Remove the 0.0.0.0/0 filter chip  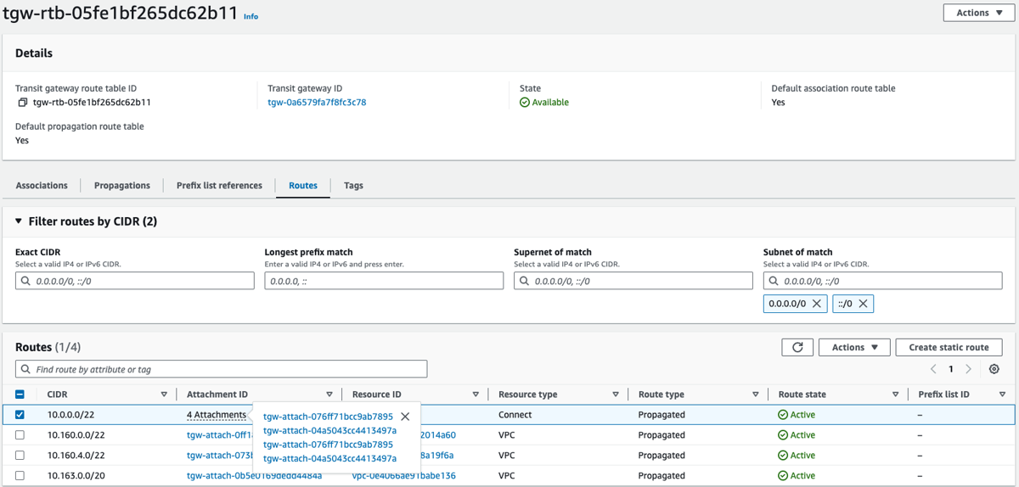pos(817,304)
